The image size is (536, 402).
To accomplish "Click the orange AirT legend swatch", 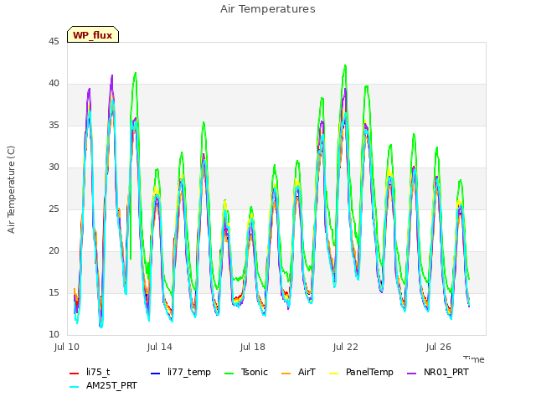I will click(x=286, y=374).
